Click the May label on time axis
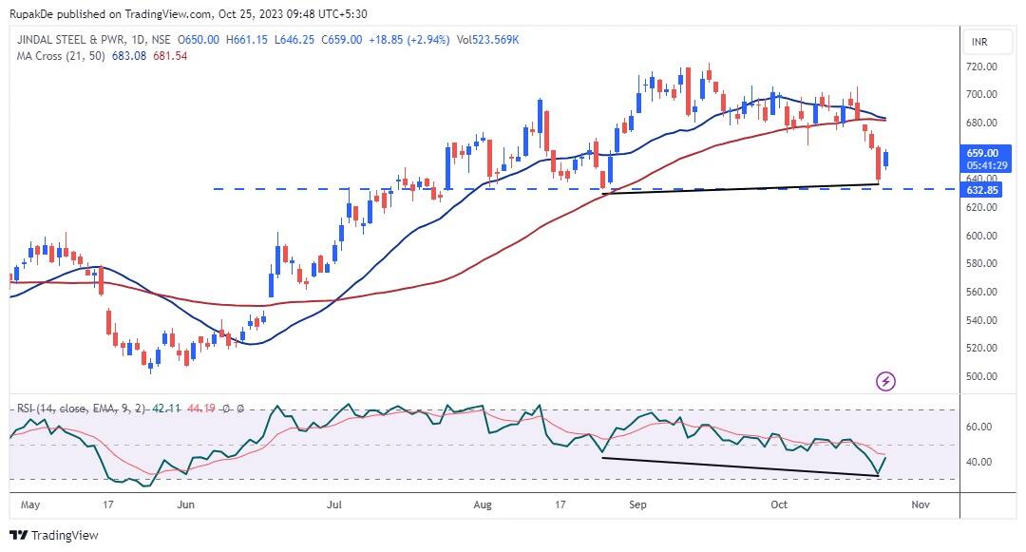This screenshot has width=1026, height=552. (30, 504)
